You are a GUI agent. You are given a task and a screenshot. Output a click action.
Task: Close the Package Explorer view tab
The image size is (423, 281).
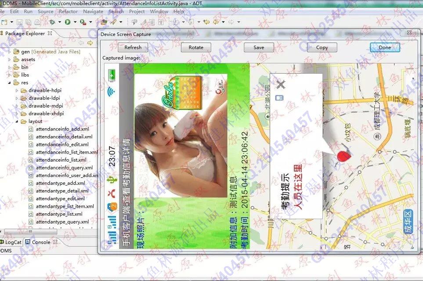(x=50, y=33)
